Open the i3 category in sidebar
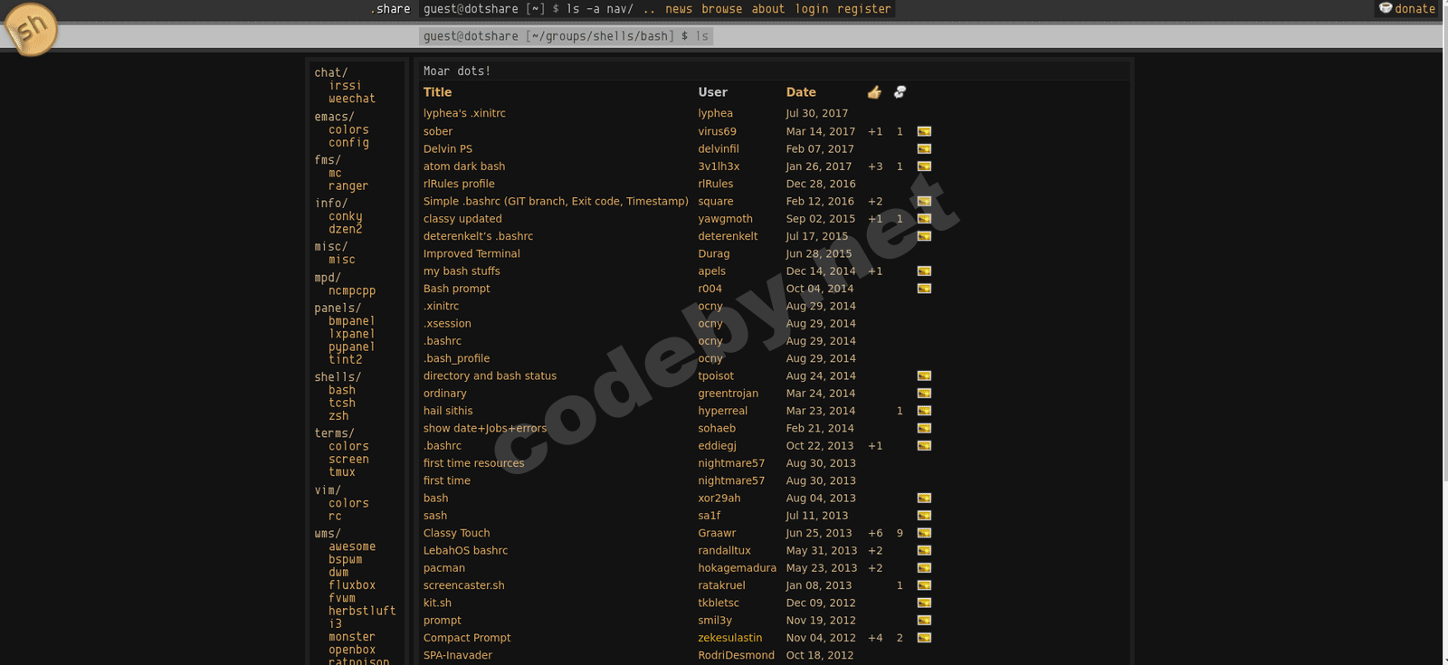1448x665 pixels. tap(335, 623)
